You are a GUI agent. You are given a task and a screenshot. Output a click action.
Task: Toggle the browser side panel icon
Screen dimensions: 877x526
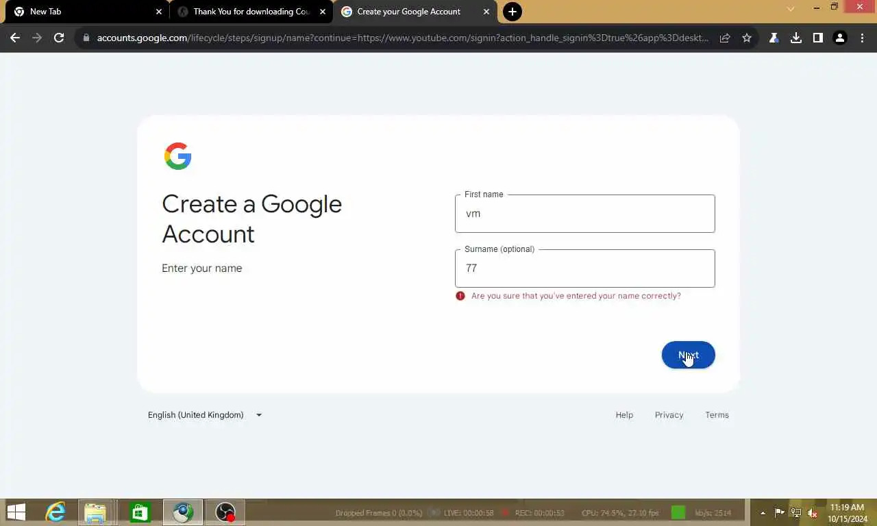click(817, 38)
